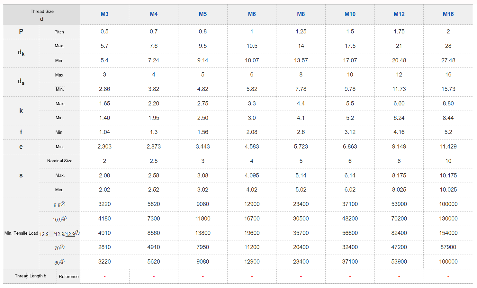This screenshot has width=477, height=288.
Task: Select the Pitch row label
Action: click(x=59, y=32)
